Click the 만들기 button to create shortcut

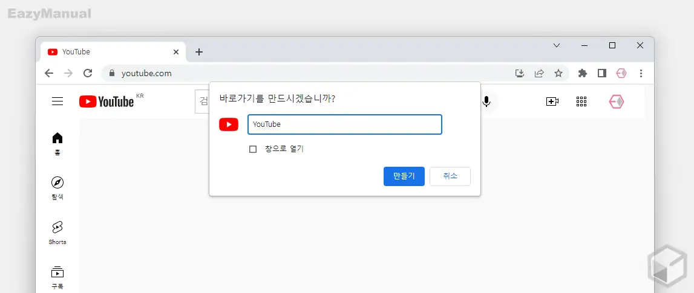404,176
